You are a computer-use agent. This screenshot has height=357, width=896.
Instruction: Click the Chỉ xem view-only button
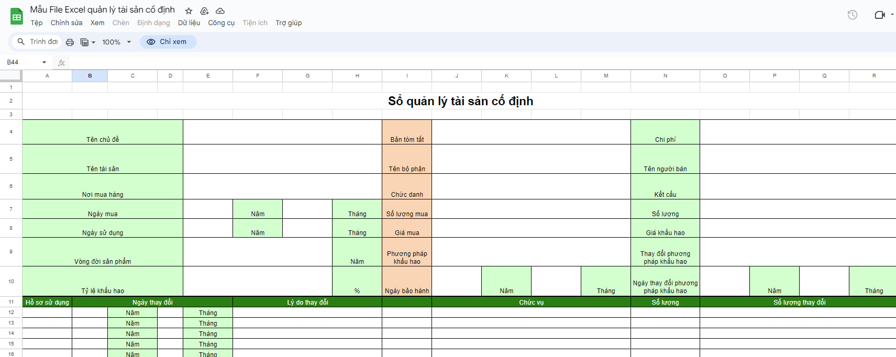(x=168, y=42)
